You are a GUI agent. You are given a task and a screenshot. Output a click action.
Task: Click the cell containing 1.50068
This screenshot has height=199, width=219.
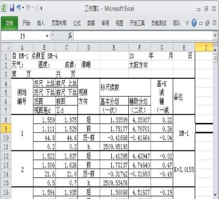pyautogui.click(x=114, y=192)
